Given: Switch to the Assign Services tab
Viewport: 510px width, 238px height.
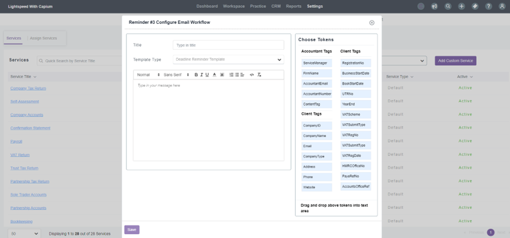Looking at the screenshot, I should (x=43, y=38).
